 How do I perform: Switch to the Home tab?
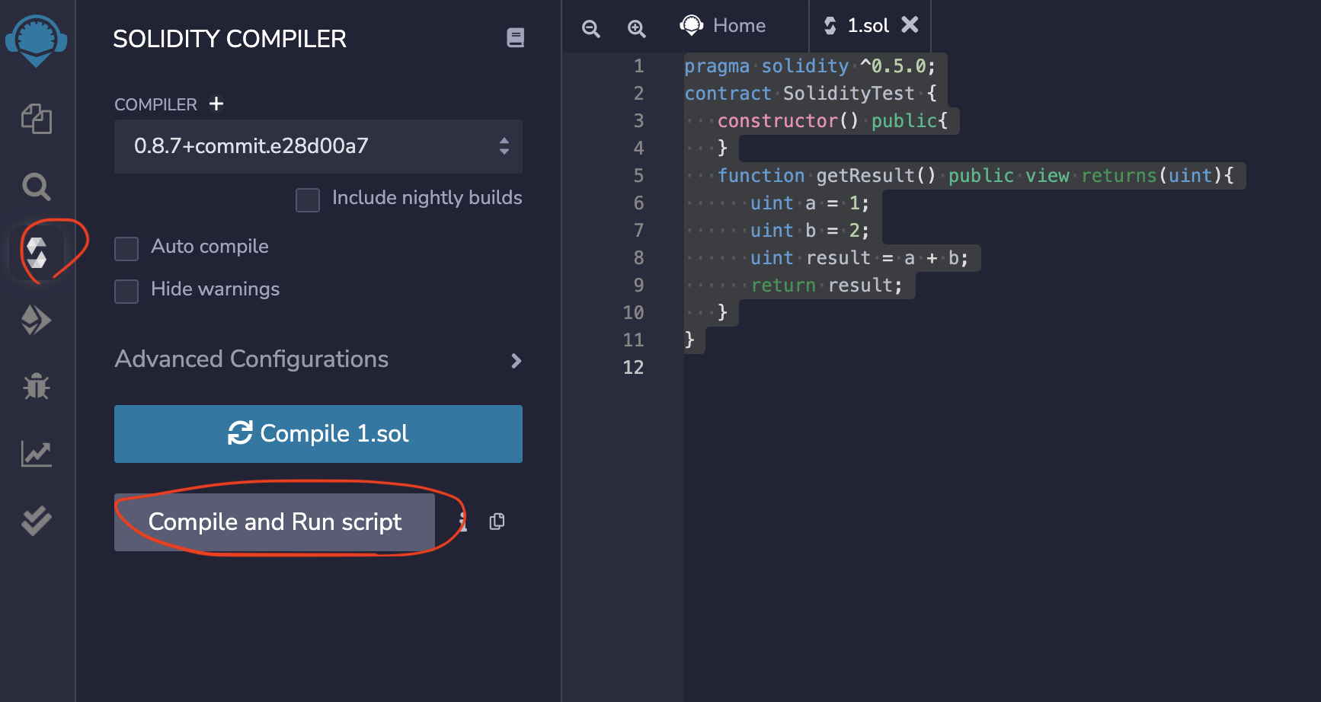723,26
